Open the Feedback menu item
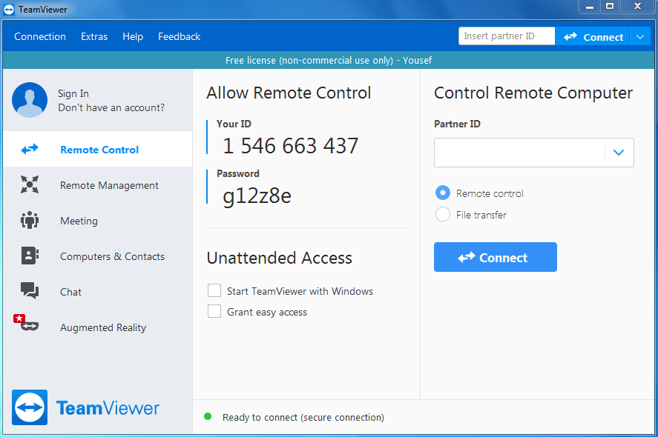The width and height of the screenshot is (658, 437). point(179,36)
